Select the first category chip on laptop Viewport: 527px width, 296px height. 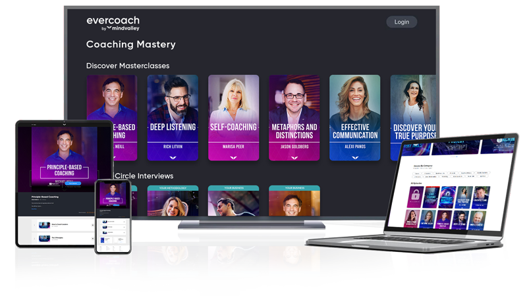(x=418, y=173)
